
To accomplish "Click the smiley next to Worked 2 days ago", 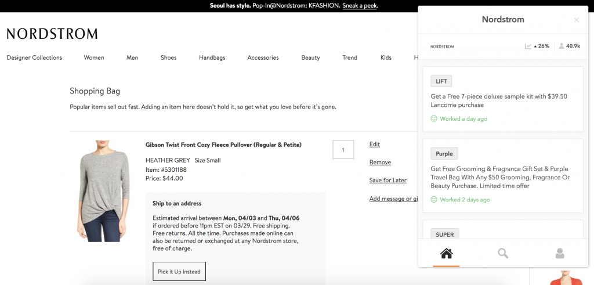I will coord(434,199).
